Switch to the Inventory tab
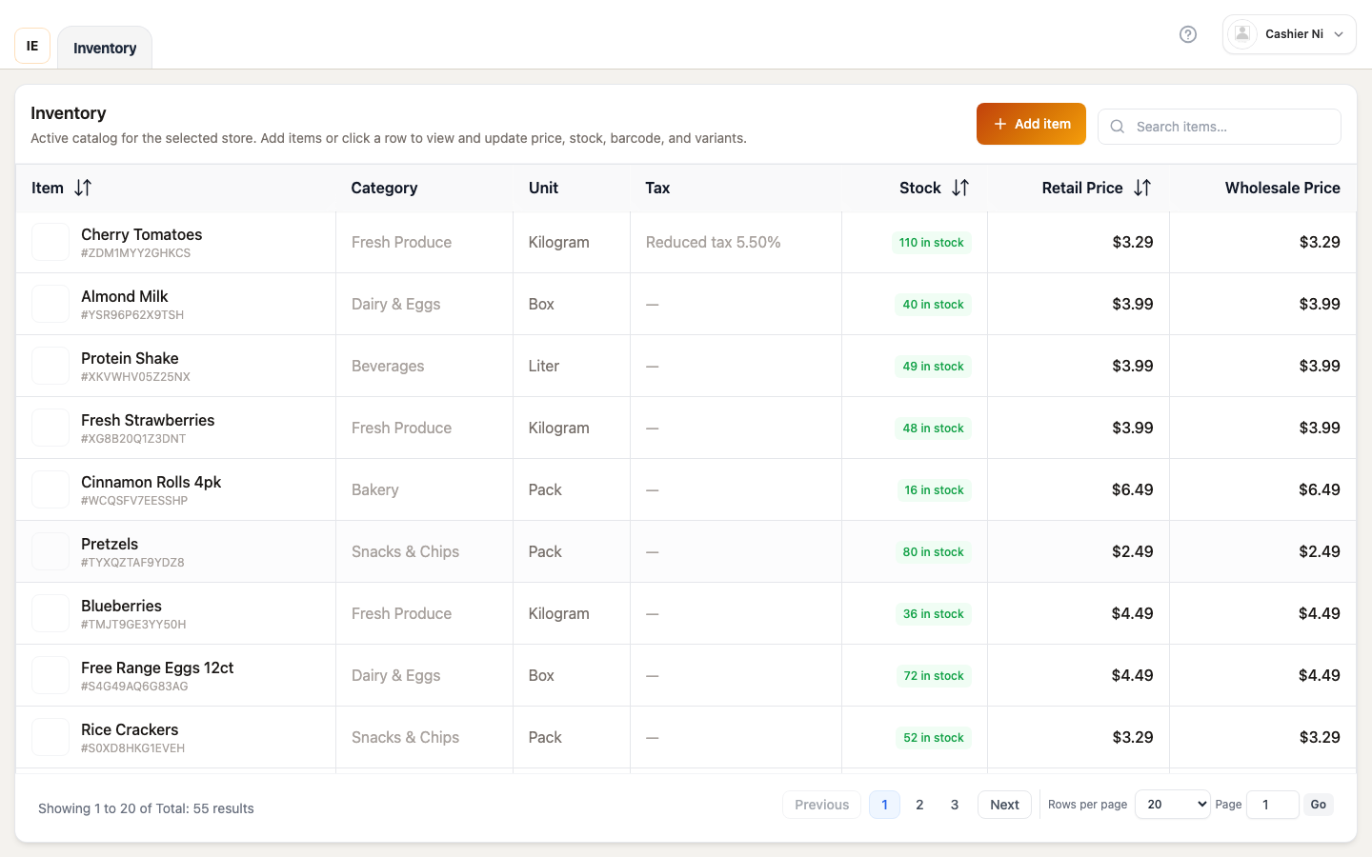Screen dimensions: 1372x857 (x=105, y=48)
